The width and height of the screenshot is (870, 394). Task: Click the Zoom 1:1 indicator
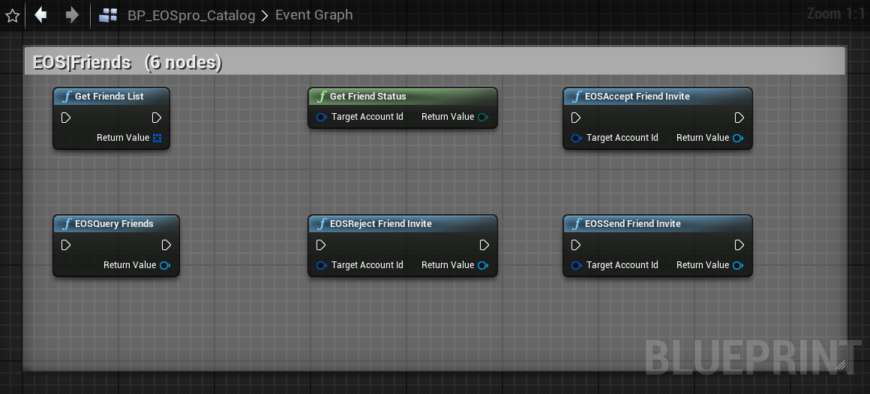837,13
